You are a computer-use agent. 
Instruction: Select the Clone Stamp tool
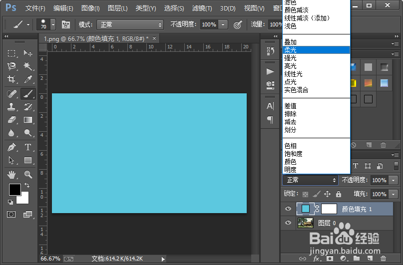tap(11, 107)
